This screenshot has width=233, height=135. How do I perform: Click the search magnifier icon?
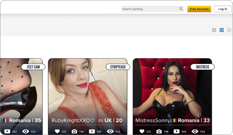(181, 9)
